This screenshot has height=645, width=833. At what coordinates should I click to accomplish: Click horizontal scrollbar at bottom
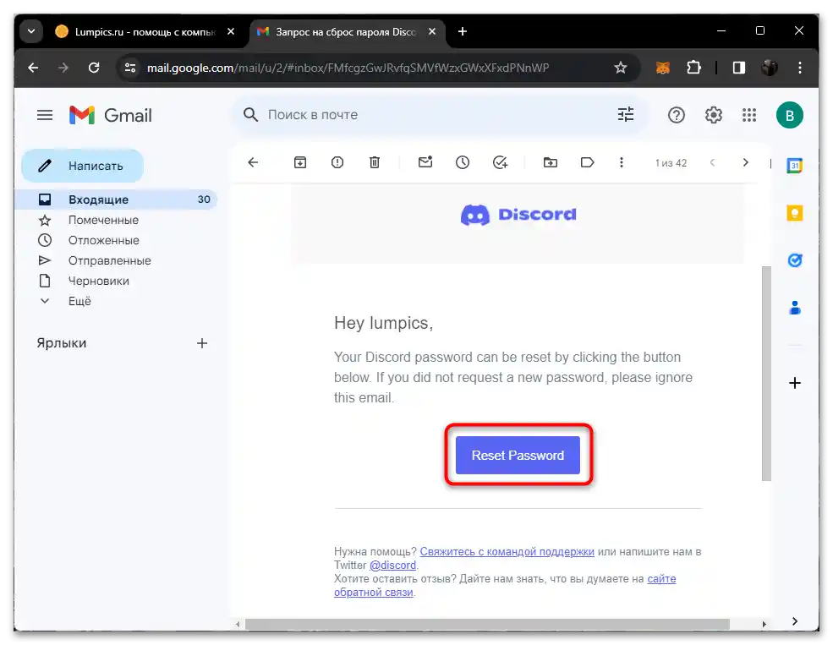(487, 624)
